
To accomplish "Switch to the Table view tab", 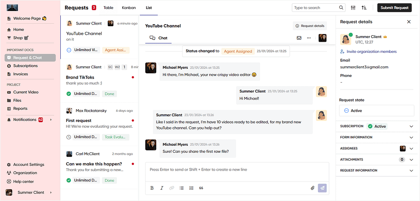I will tap(108, 8).
